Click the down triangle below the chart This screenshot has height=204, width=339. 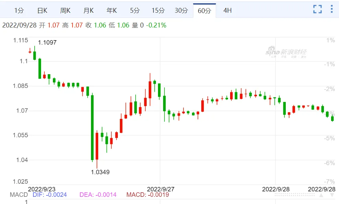tap(332, 195)
